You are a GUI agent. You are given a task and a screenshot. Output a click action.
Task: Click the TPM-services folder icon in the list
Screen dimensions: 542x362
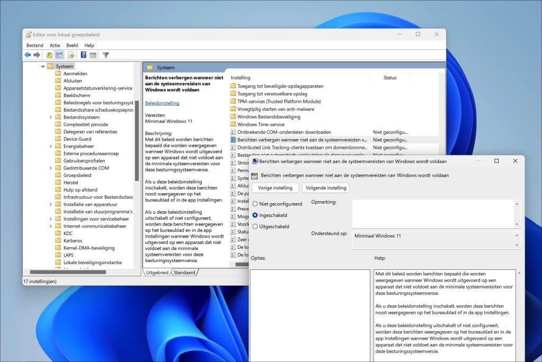coord(233,101)
